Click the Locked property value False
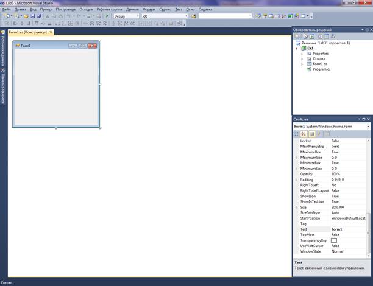373x286 pixels. 335,141
